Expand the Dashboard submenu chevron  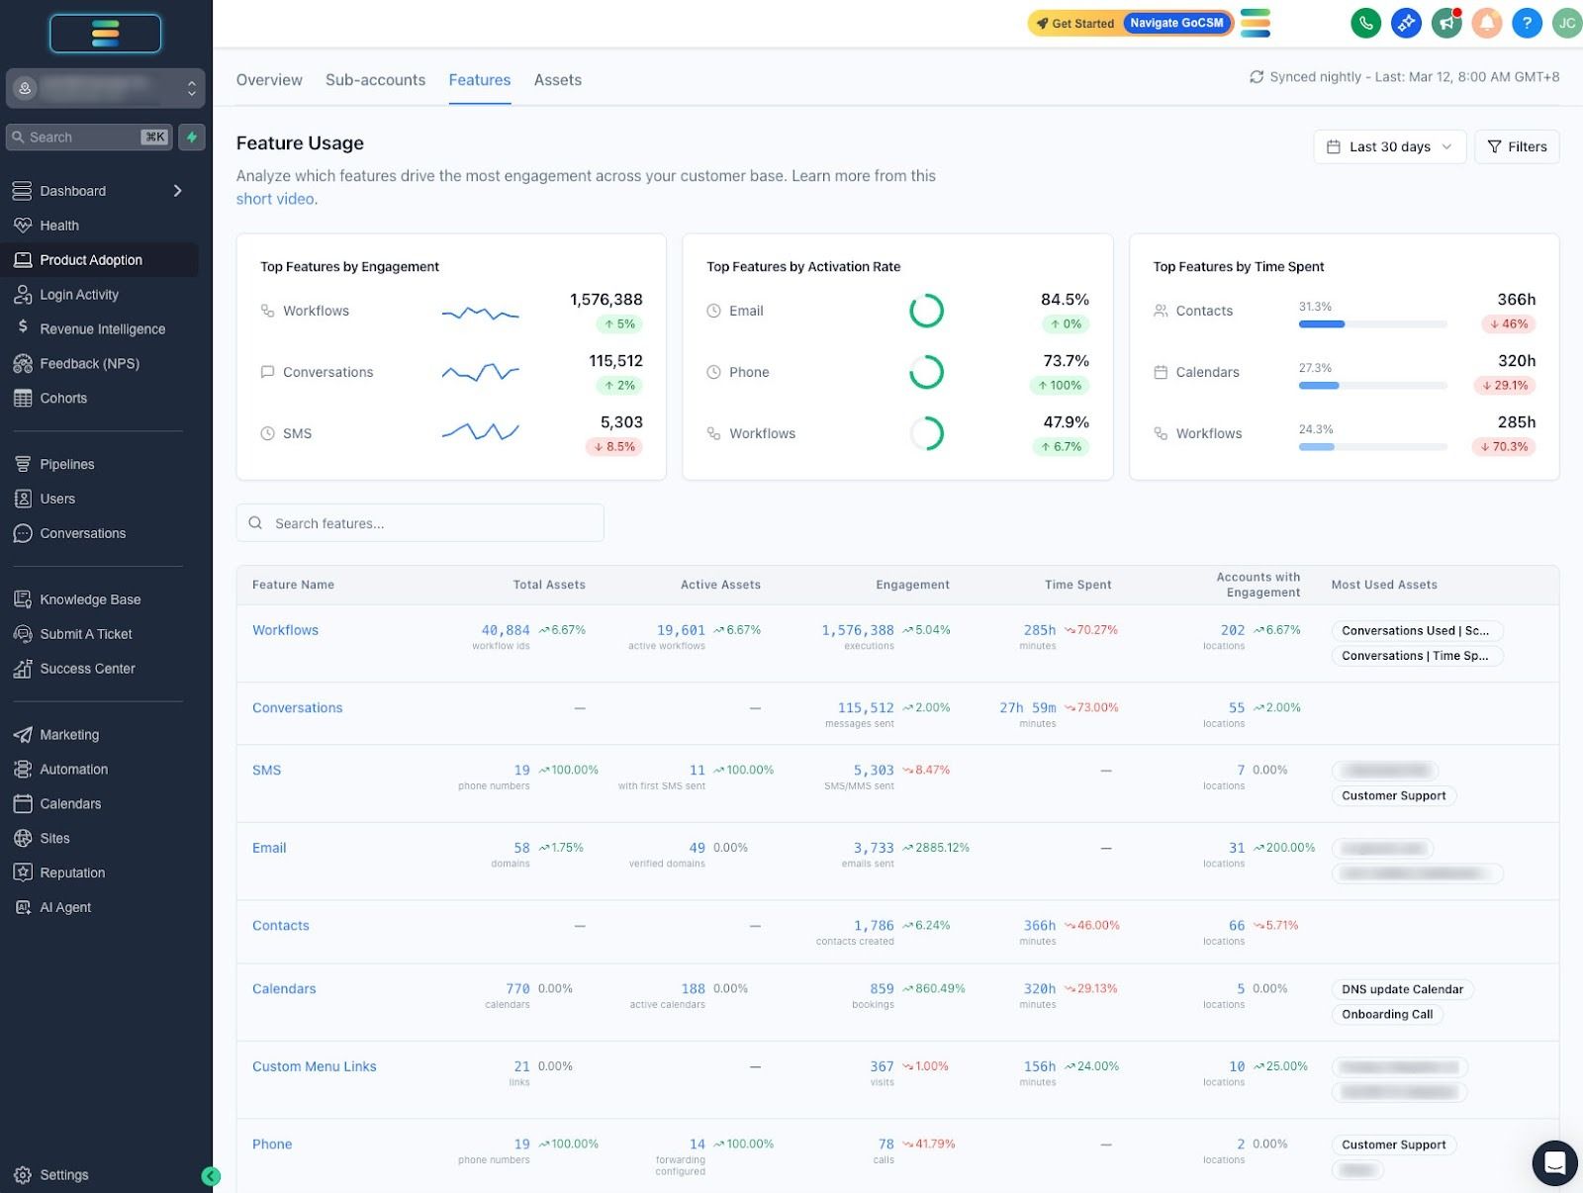click(178, 191)
